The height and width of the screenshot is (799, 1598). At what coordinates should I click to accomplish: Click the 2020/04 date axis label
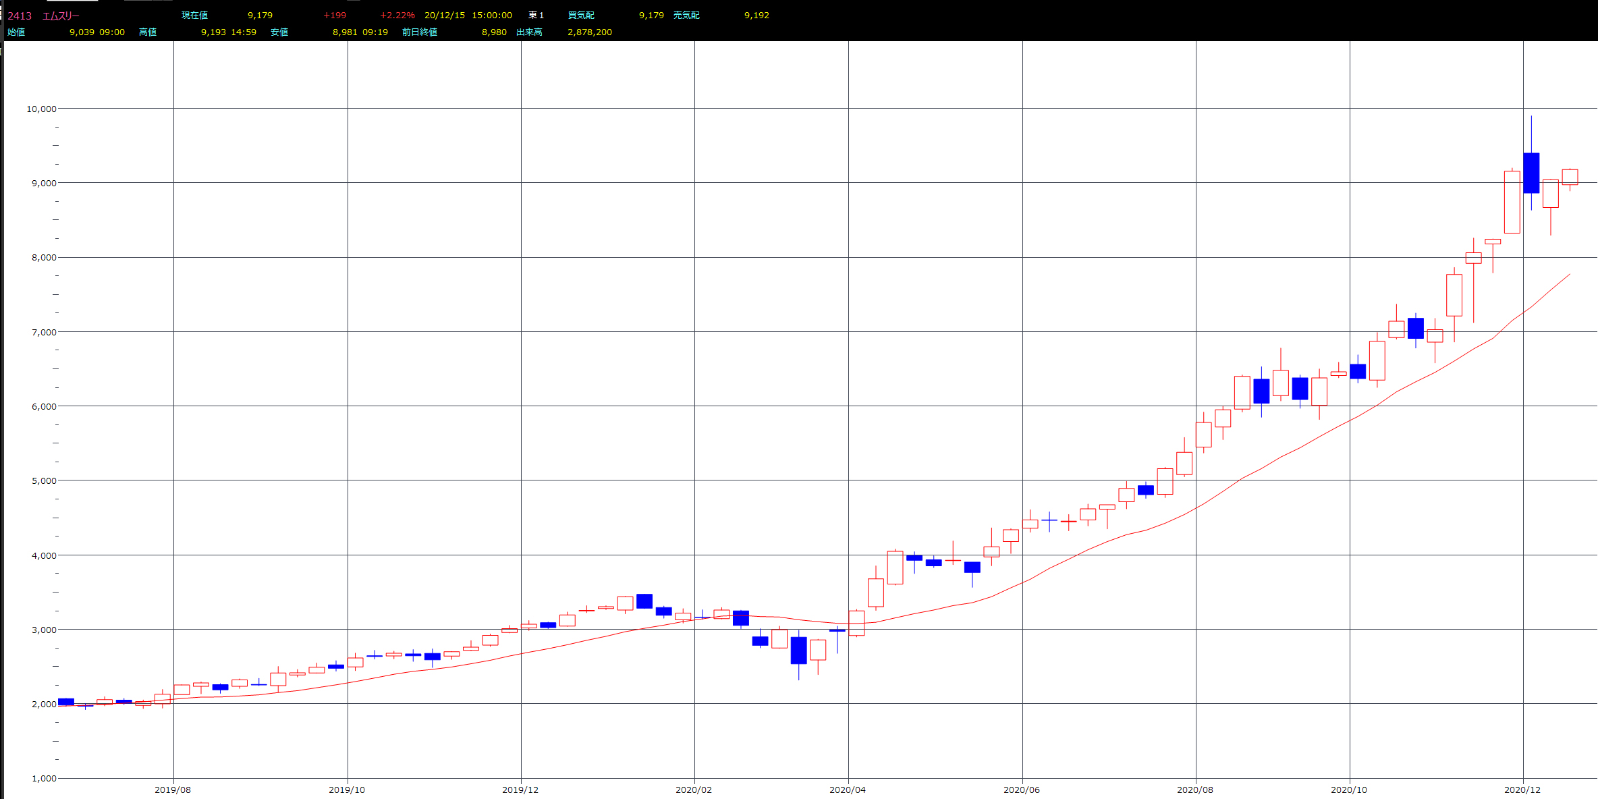(848, 790)
